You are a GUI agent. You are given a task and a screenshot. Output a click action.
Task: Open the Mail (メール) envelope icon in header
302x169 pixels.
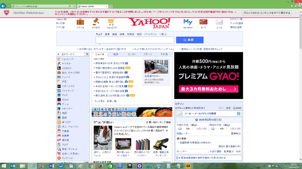[219, 22]
